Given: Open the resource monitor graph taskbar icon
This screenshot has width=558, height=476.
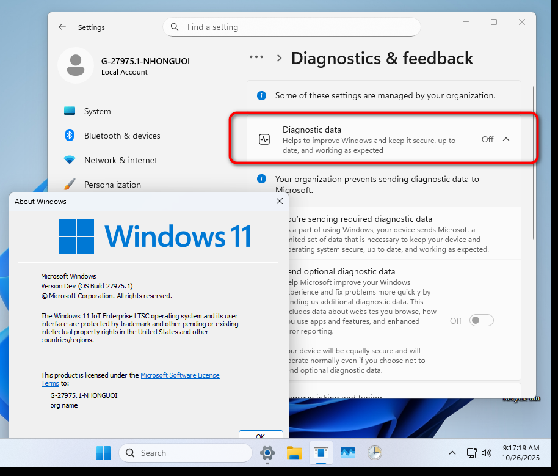Looking at the screenshot, I should 348,453.
